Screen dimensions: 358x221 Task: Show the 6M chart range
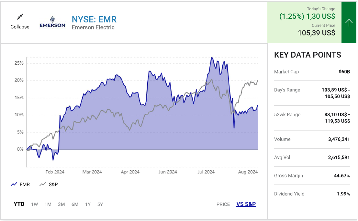75,204
